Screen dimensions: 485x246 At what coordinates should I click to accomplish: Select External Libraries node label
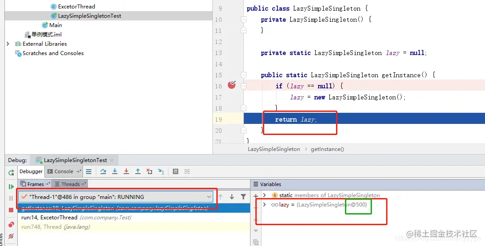(44, 44)
